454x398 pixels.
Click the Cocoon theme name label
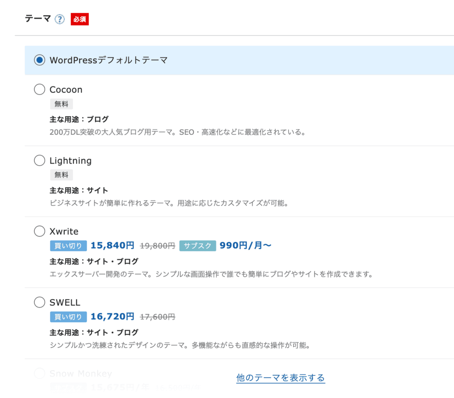66,89
